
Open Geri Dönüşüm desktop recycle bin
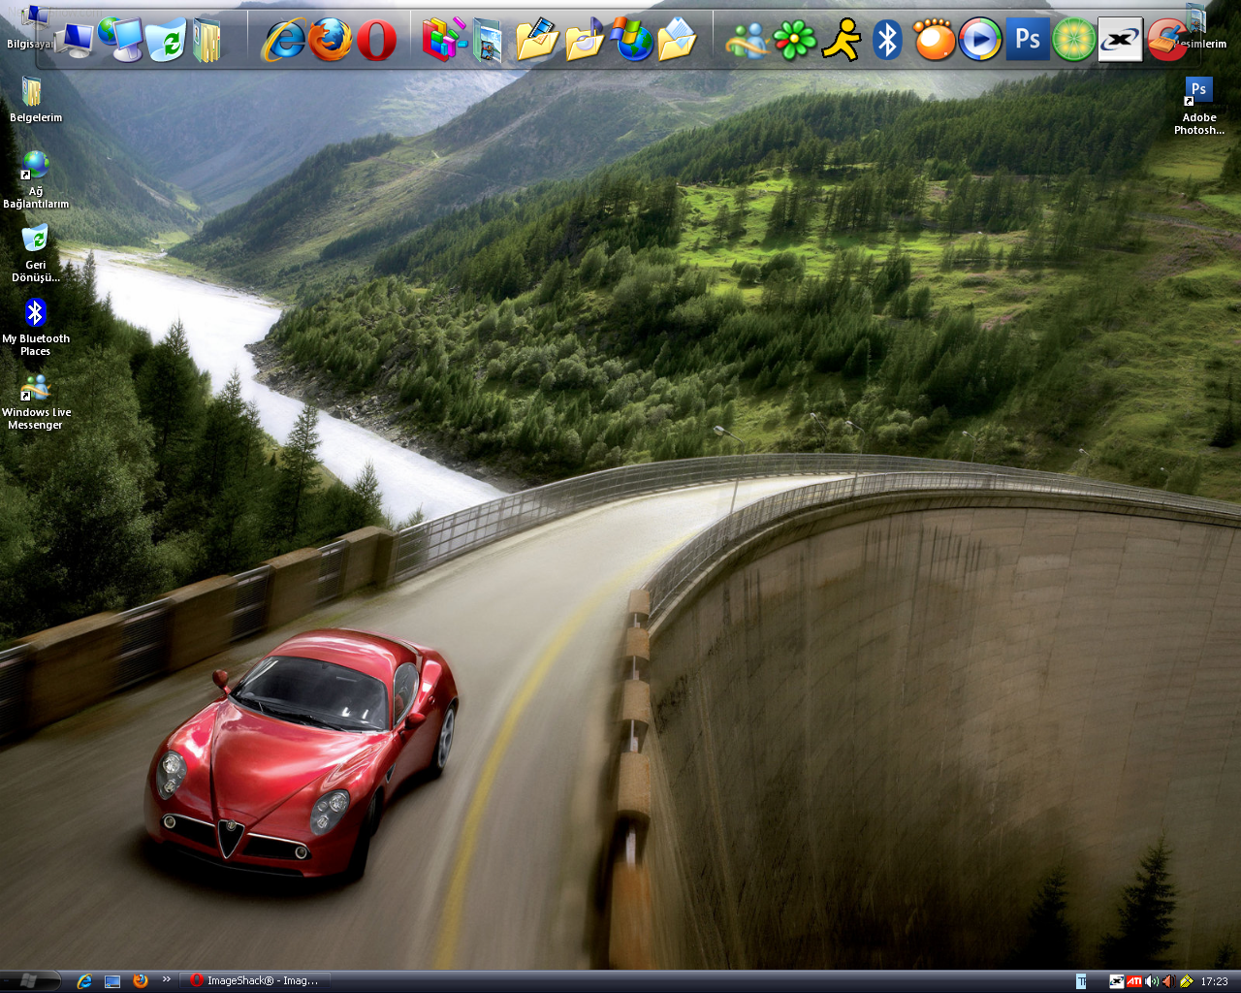pos(36,254)
